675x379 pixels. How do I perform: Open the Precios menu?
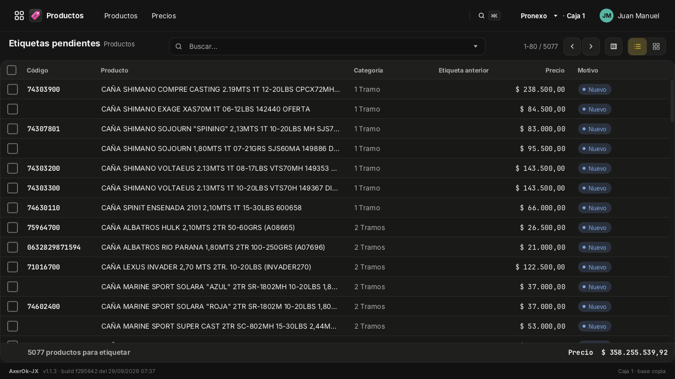(x=164, y=16)
